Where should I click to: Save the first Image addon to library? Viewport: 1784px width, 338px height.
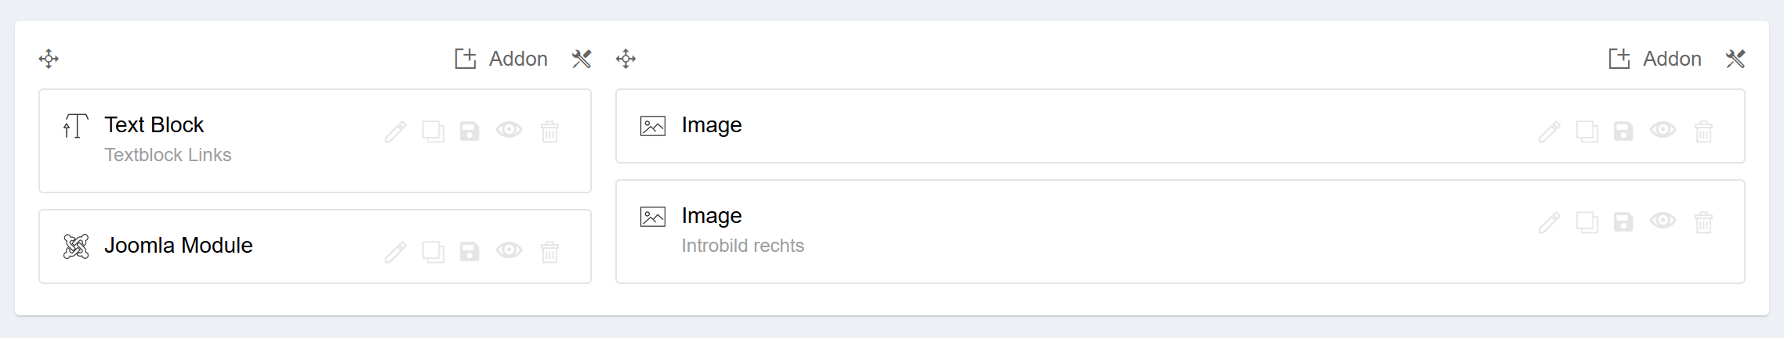(x=1623, y=131)
